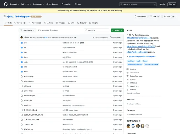Open Pricing in the top navigation
This screenshot has width=180, height=134.
77,4
